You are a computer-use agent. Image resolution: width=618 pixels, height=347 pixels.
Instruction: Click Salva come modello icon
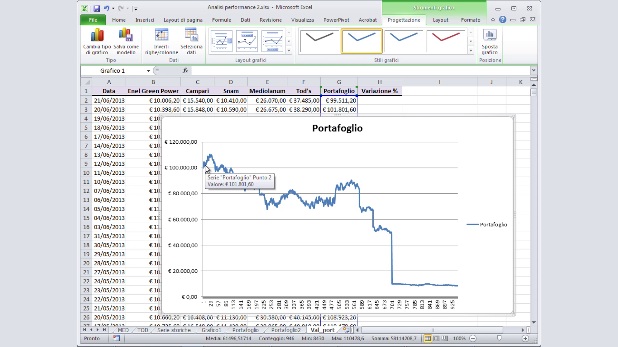[x=126, y=35]
